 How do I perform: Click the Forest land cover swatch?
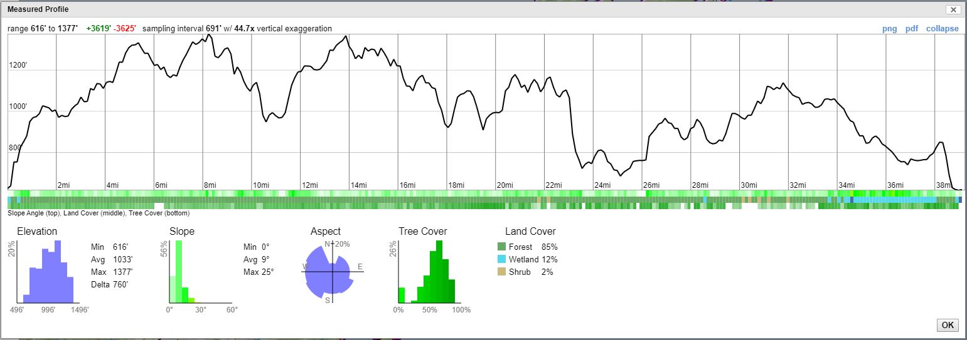point(501,247)
